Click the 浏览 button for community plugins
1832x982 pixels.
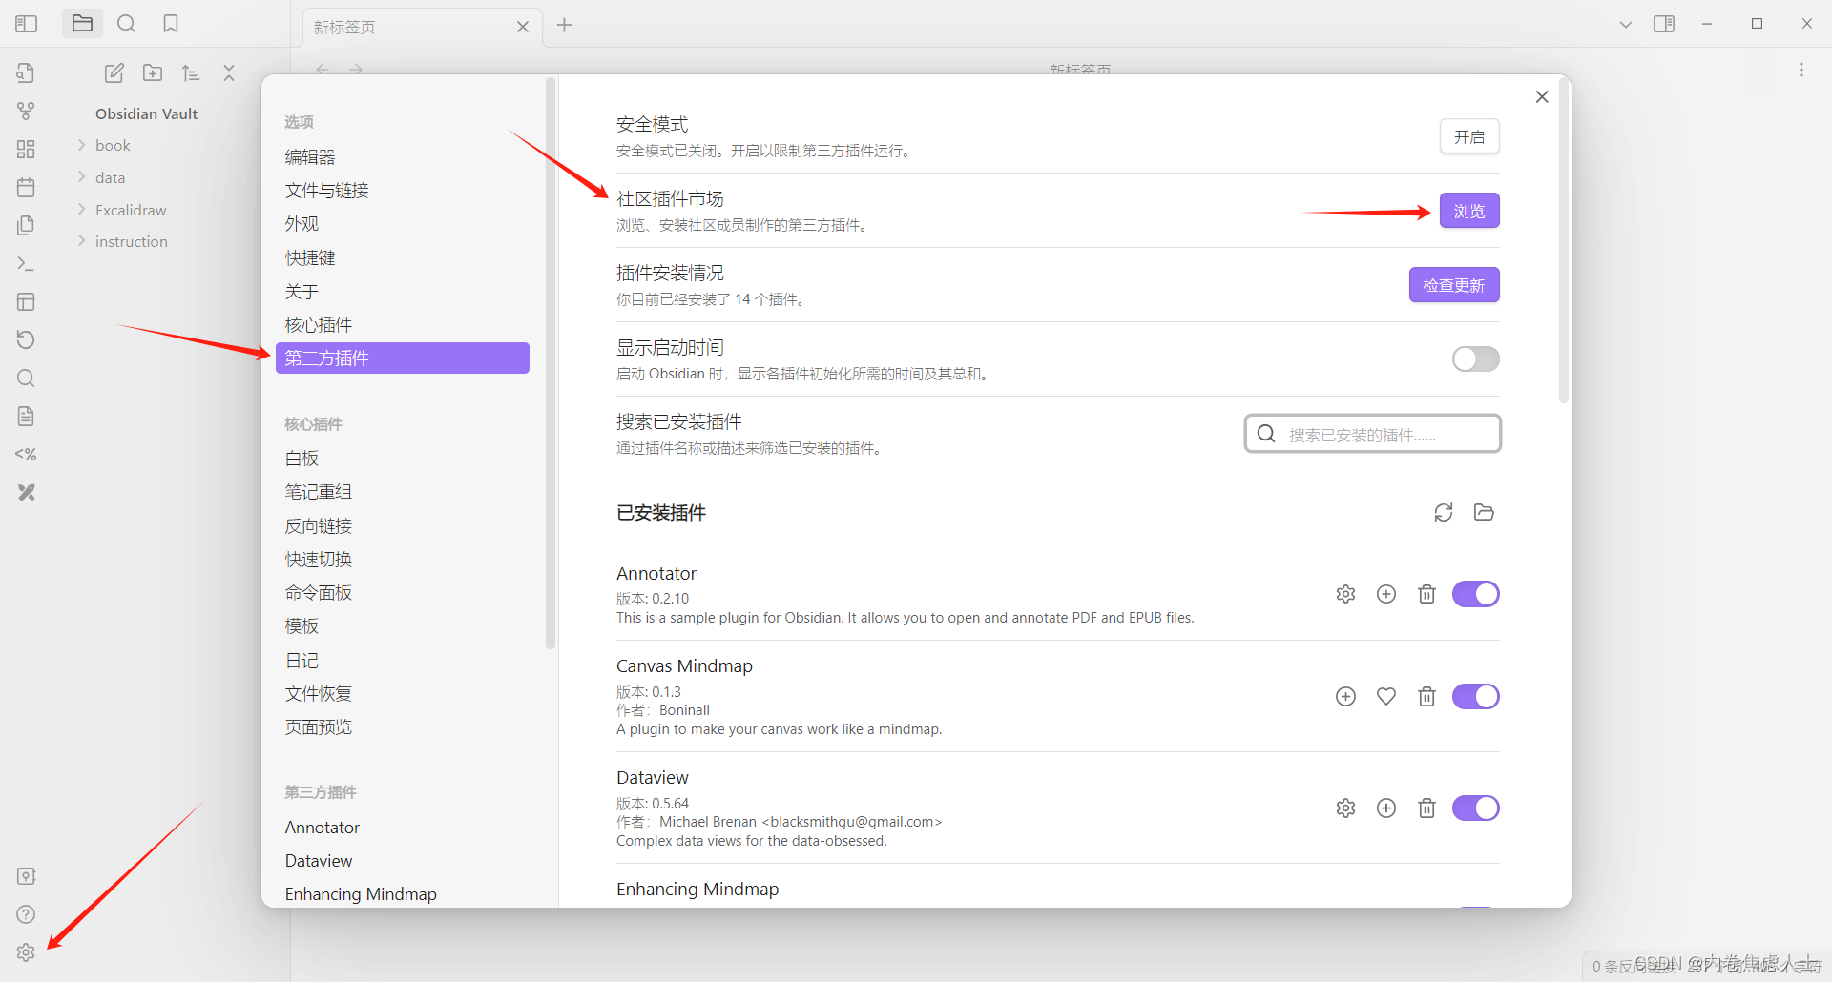(1468, 211)
